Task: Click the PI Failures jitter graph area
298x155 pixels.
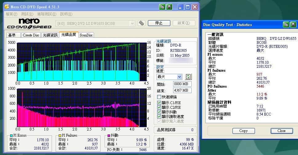Action: click(82, 108)
